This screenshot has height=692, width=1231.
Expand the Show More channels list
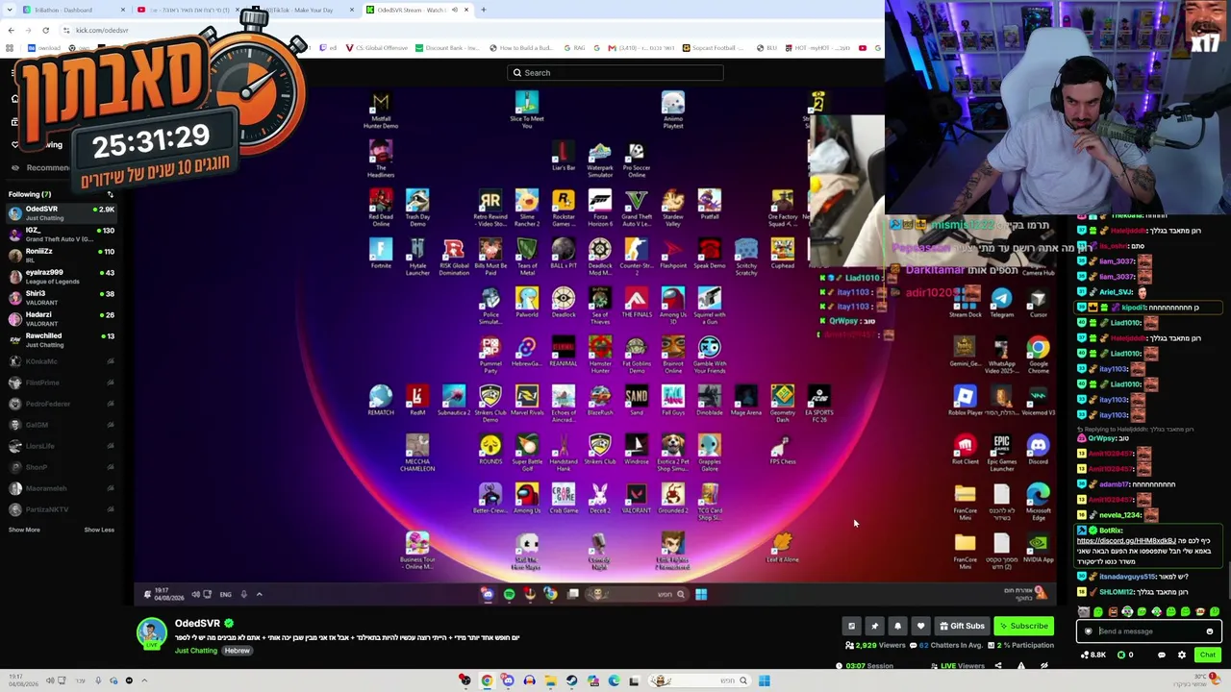pyautogui.click(x=24, y=530)
